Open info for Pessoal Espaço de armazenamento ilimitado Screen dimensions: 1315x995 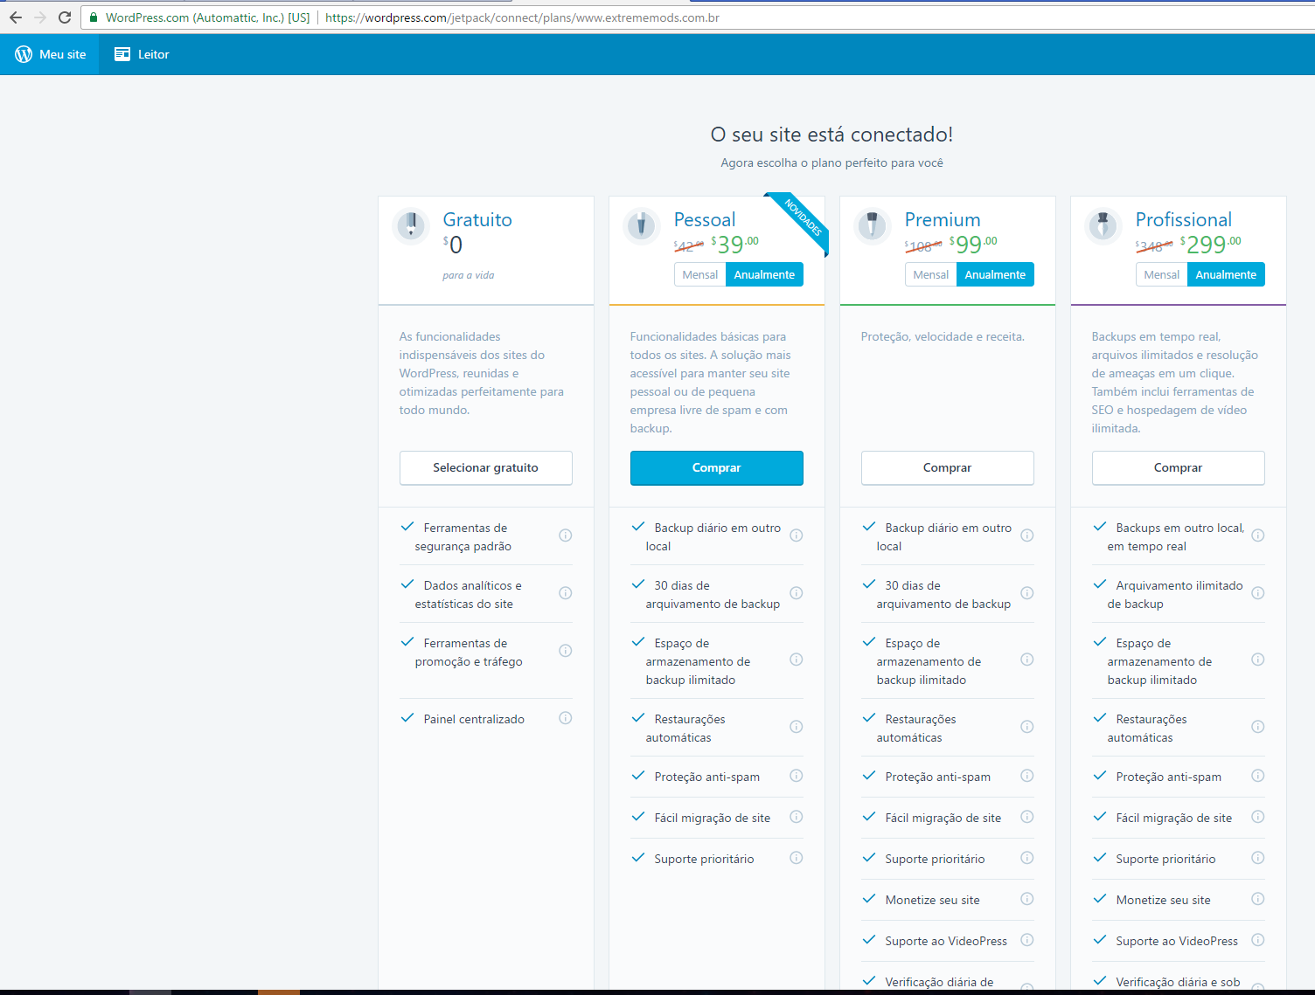[797, 660]
